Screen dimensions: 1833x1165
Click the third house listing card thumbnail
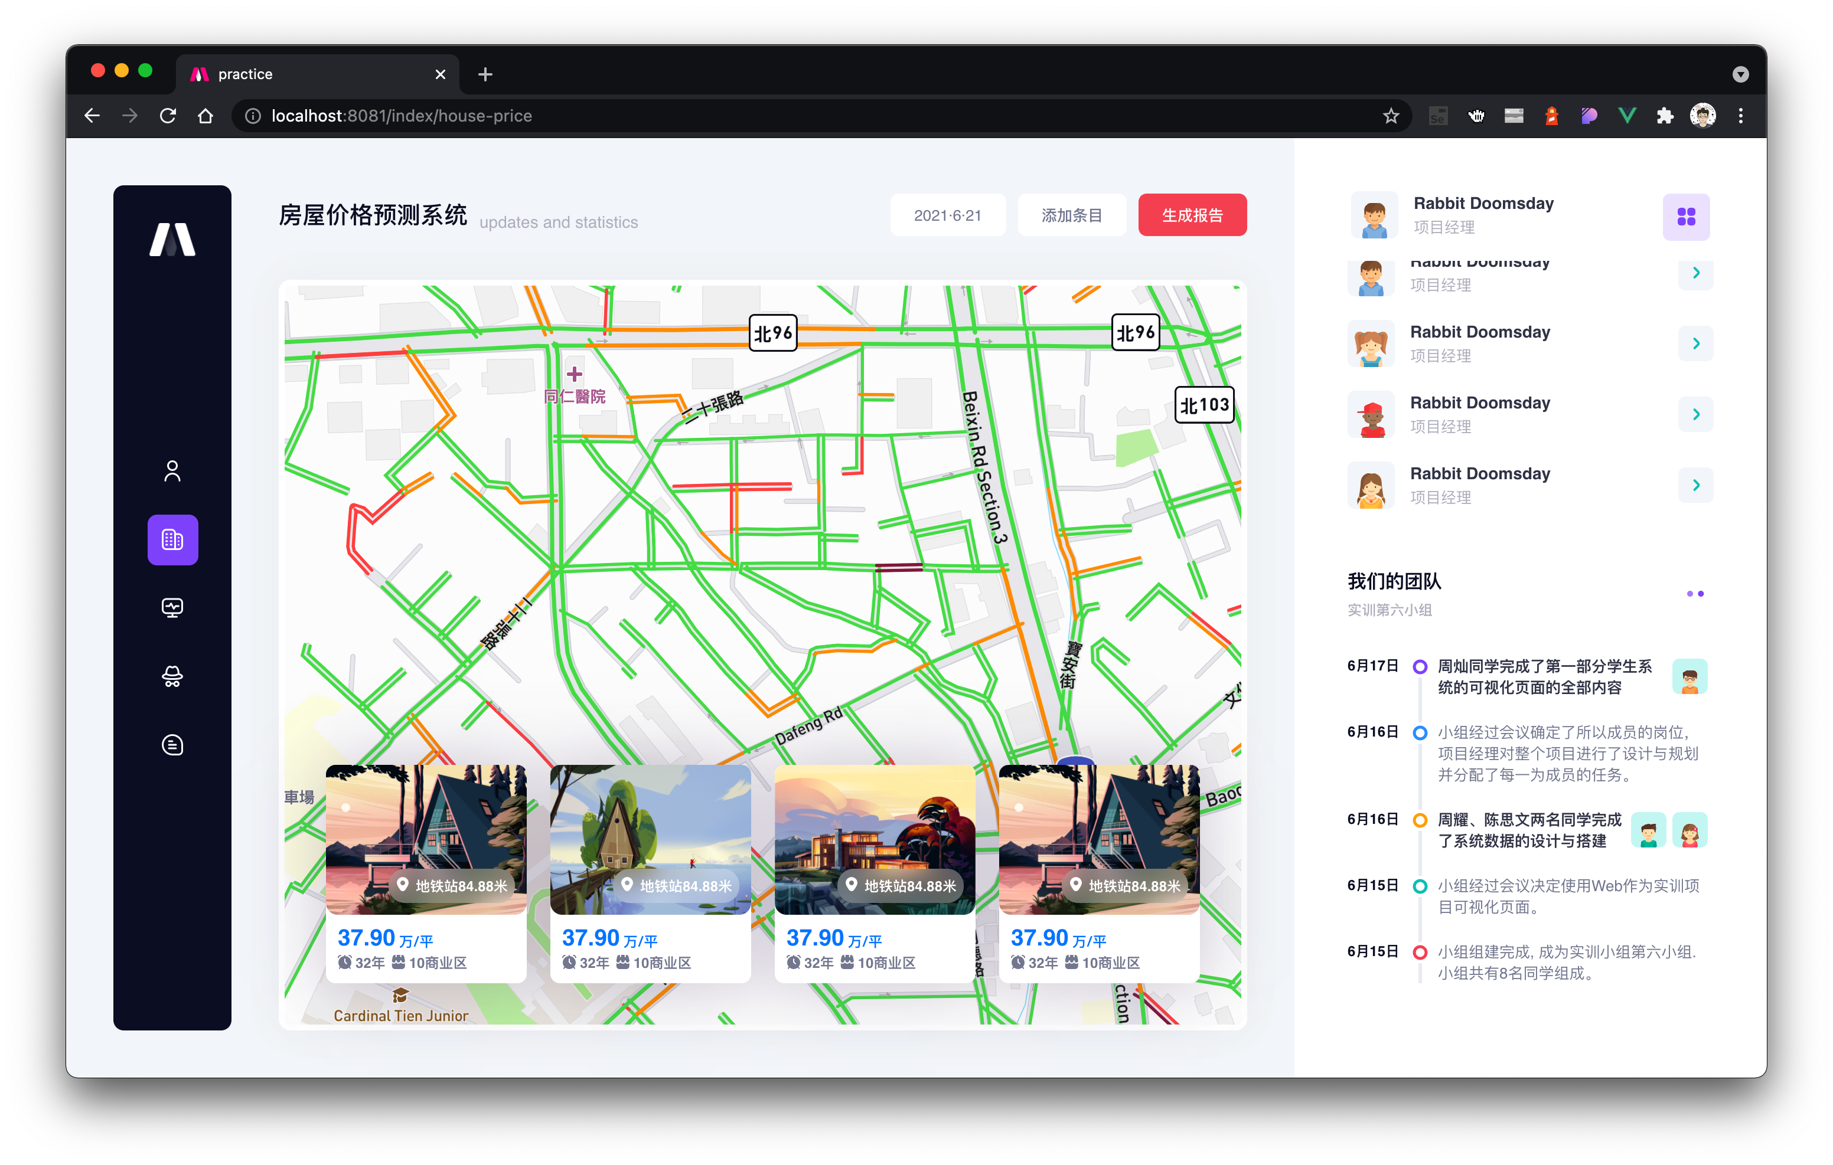tap(874, 839)
